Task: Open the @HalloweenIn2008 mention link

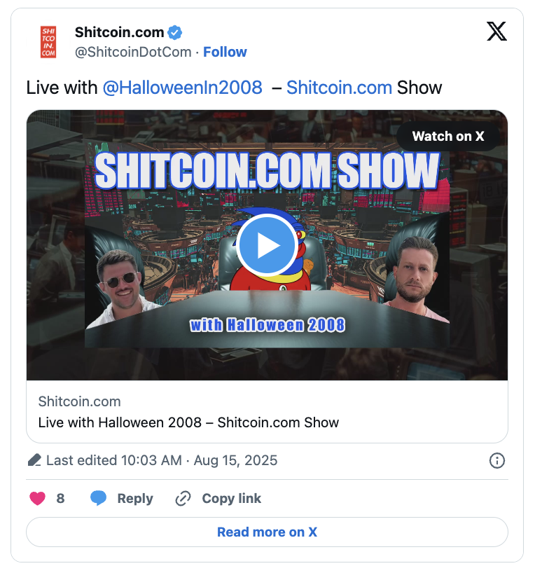Action: coord(182,88)
